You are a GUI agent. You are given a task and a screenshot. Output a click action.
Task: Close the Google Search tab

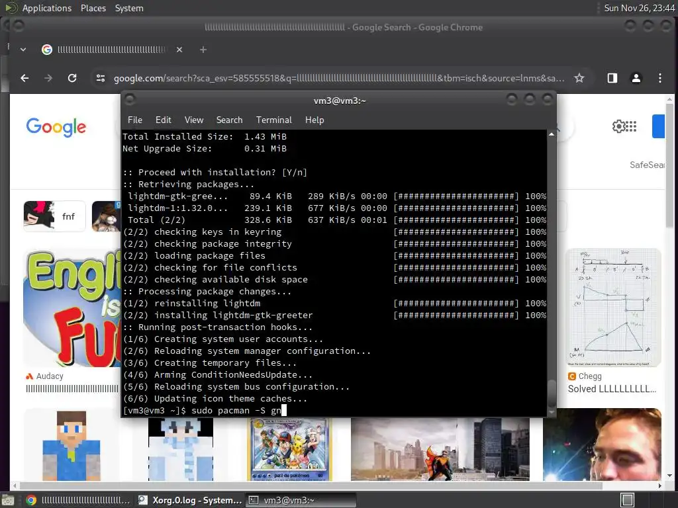[179, 50]
